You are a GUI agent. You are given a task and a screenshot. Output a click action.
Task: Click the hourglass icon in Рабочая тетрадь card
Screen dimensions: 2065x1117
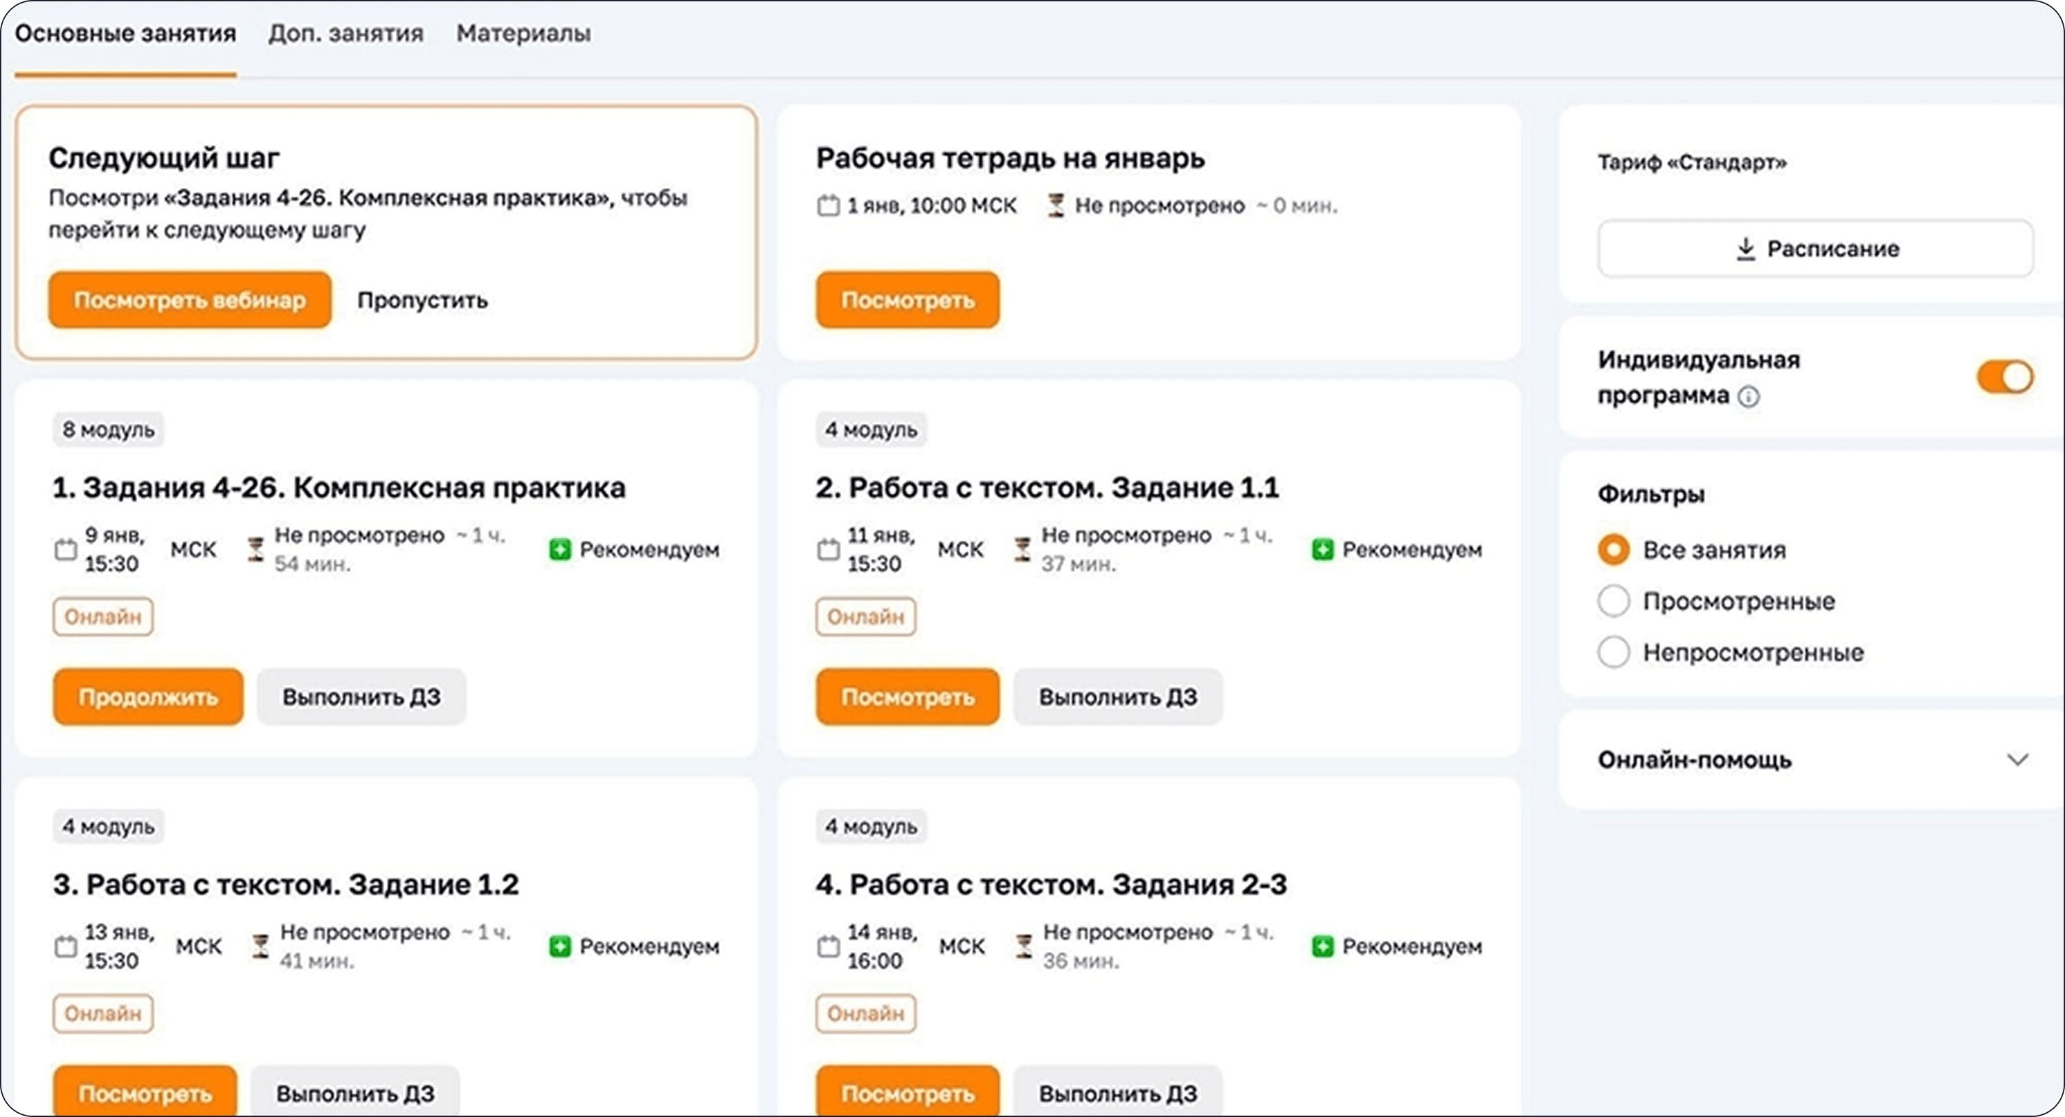click(1056, 206)
